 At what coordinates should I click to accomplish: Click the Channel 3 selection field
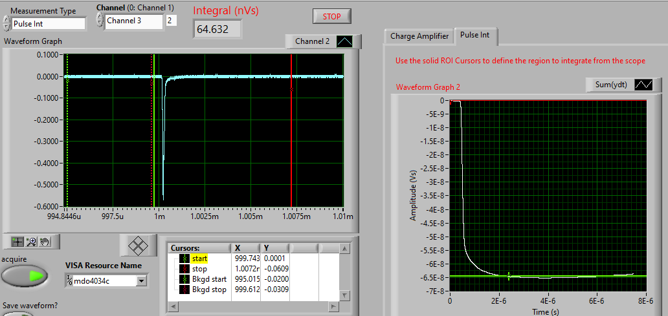133,21
